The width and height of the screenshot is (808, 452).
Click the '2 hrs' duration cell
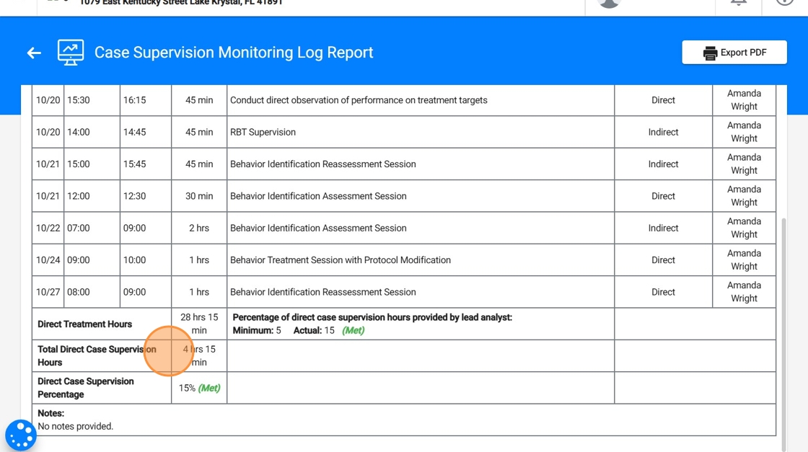tap(199, 228)
